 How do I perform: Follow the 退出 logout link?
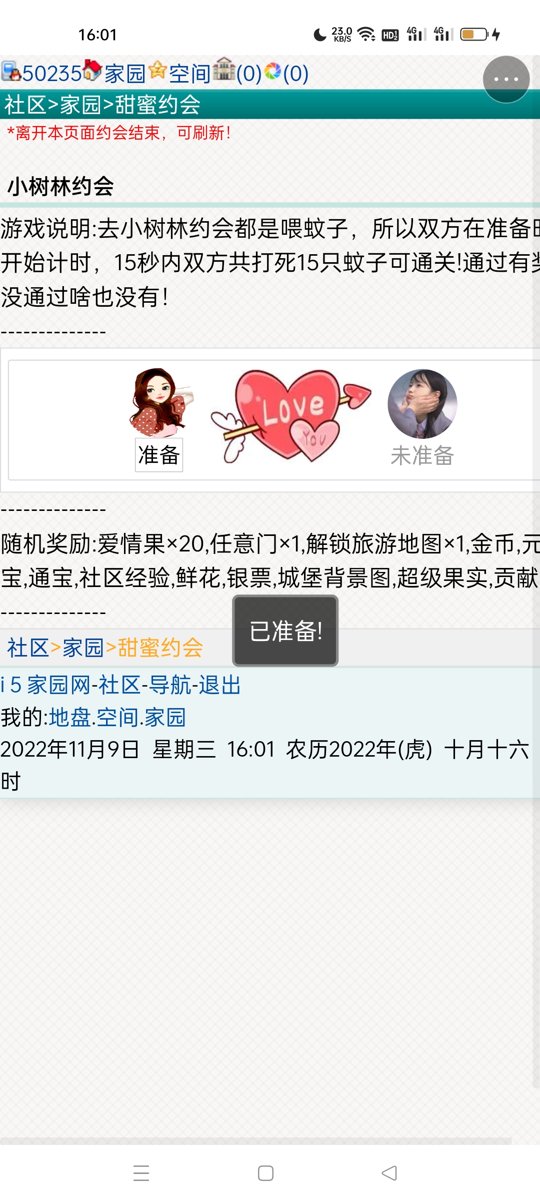point(220,685)
